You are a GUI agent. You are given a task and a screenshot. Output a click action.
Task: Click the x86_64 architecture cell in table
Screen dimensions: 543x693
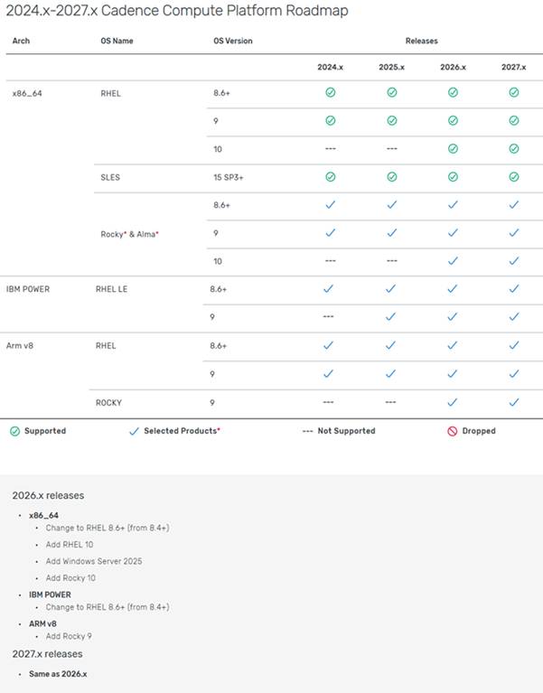click(27, 93)
